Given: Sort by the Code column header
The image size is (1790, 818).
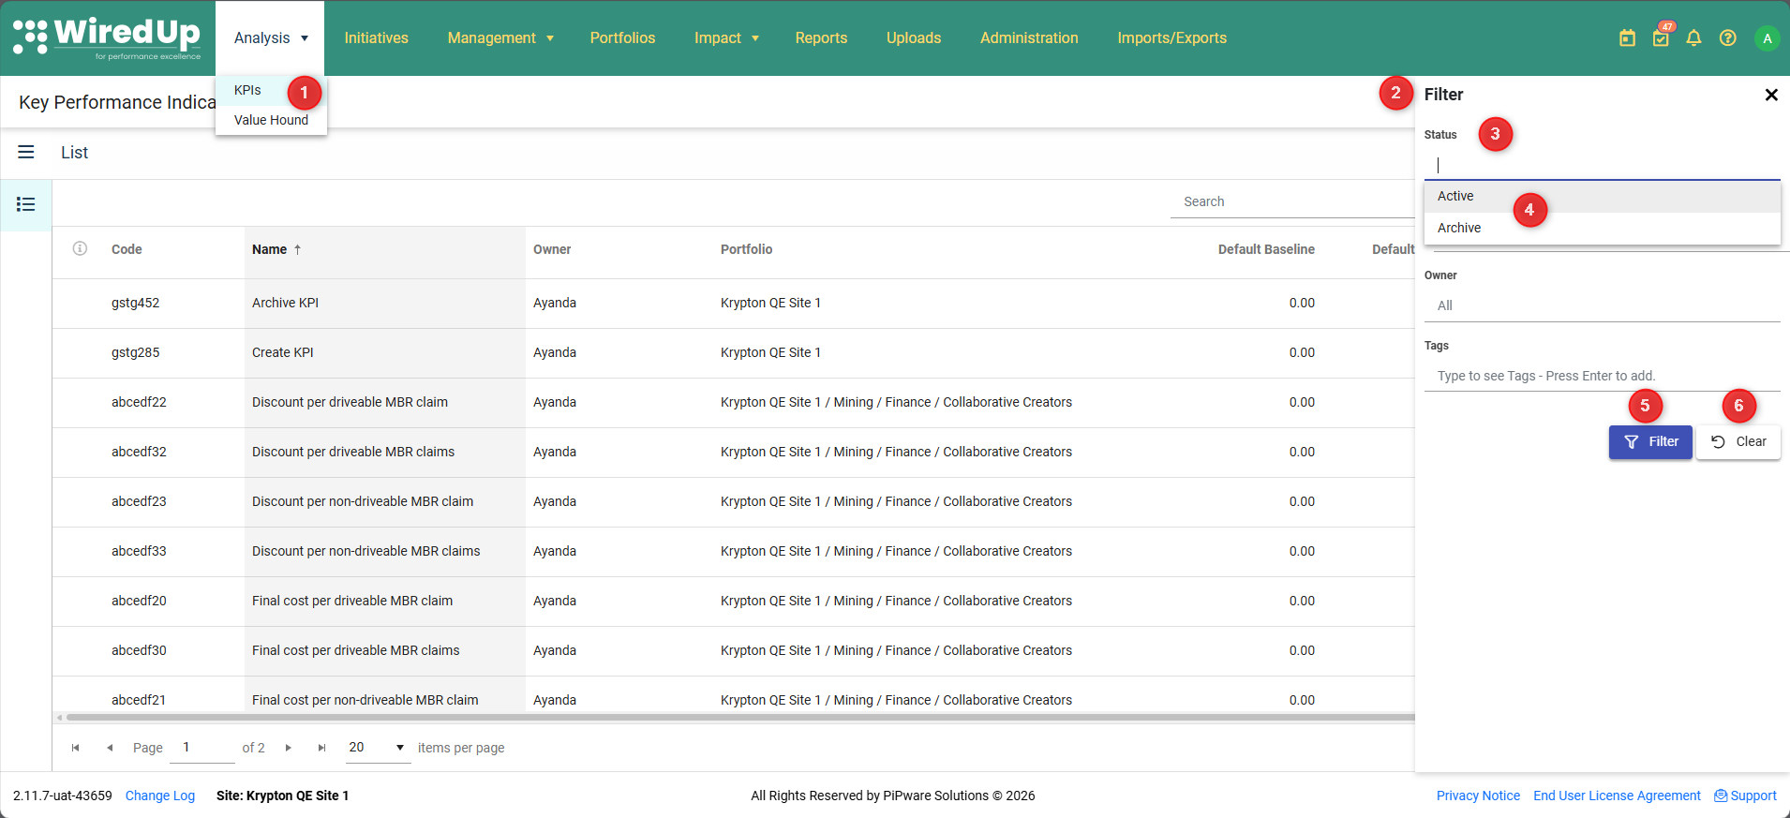Looking at the screenshot, I should click(x=127, y=249).
